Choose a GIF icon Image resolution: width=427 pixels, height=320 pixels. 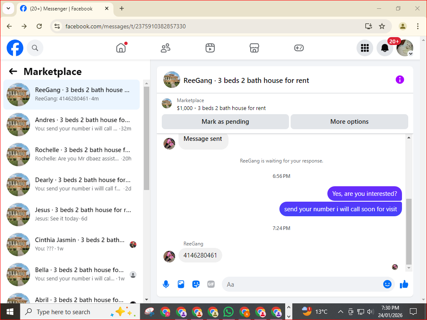(x=211, y=284)
